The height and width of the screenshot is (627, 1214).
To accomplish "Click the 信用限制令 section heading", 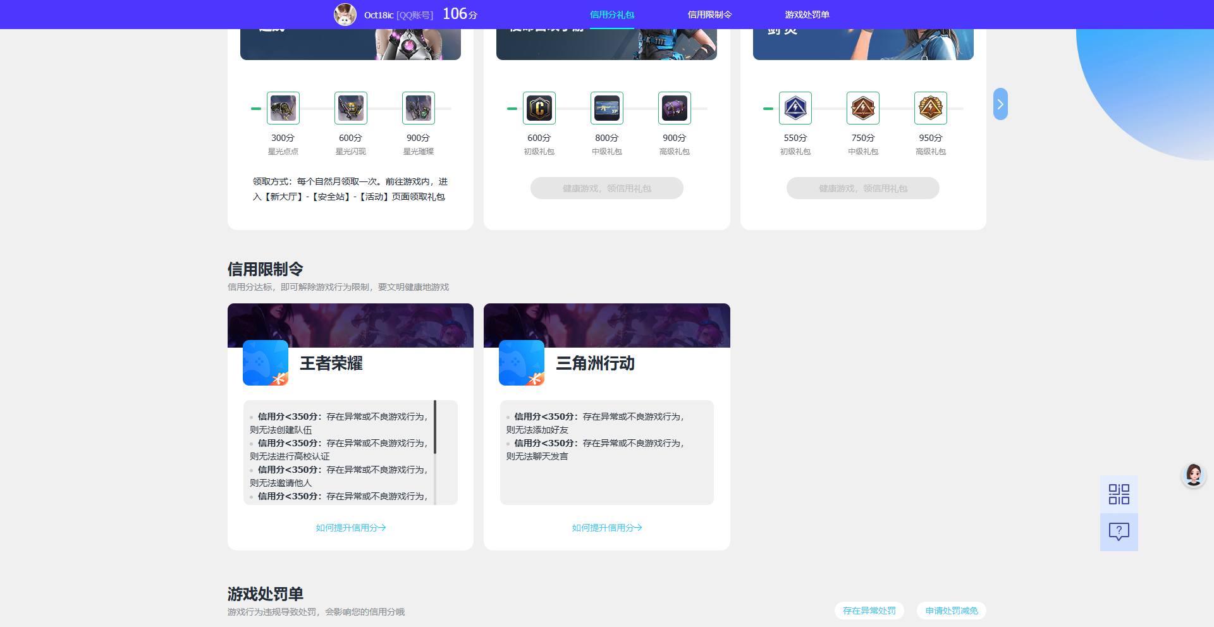I will [266, 269].
